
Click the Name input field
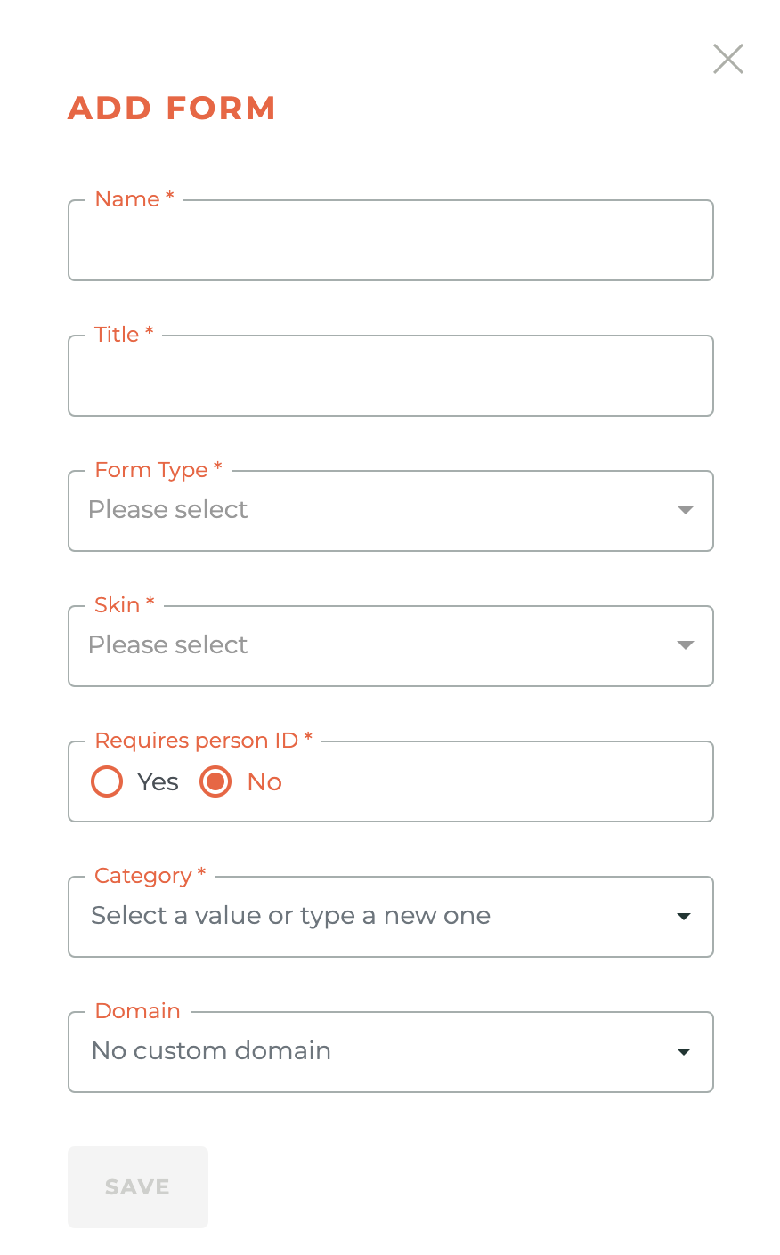pos(391,240)
